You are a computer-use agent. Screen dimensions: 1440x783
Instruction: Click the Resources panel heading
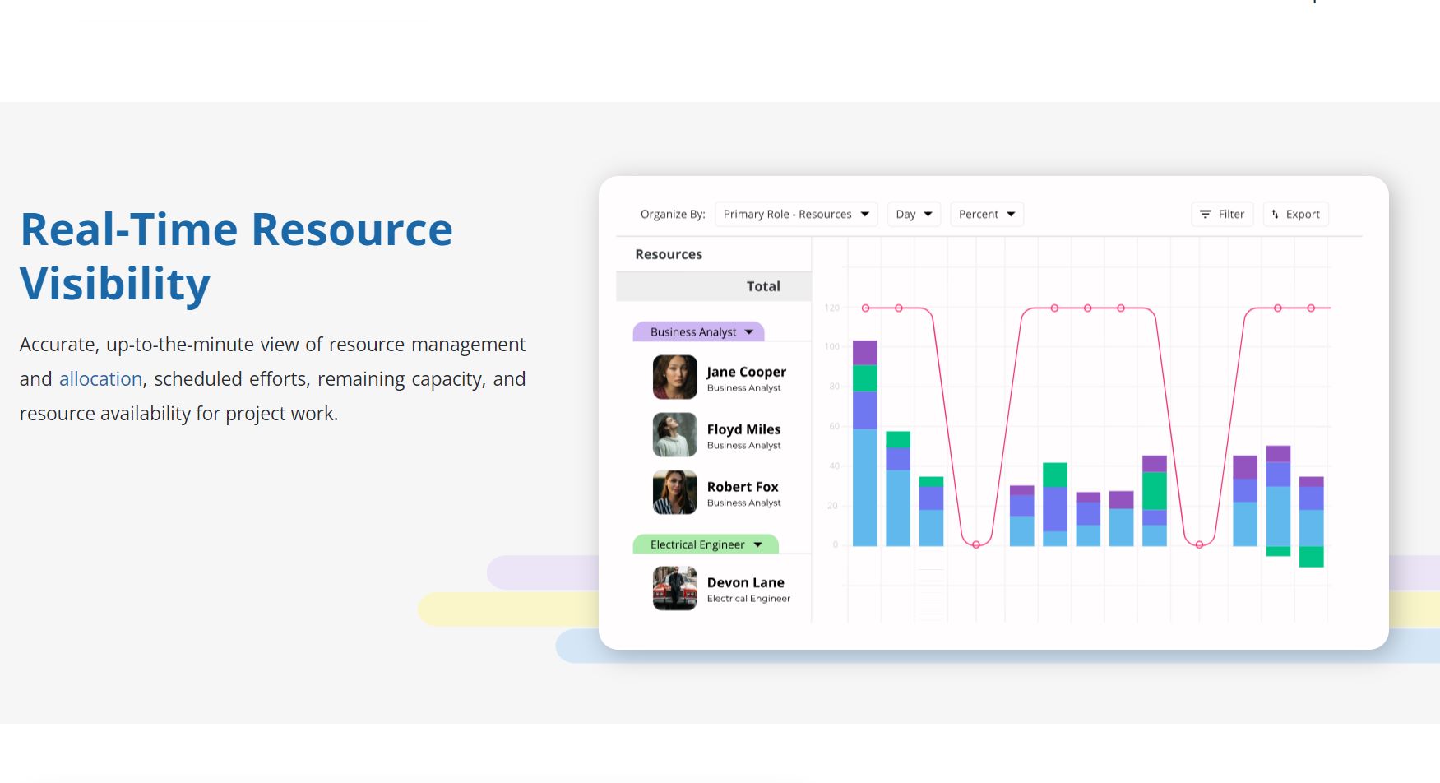[x=668, y=253]
